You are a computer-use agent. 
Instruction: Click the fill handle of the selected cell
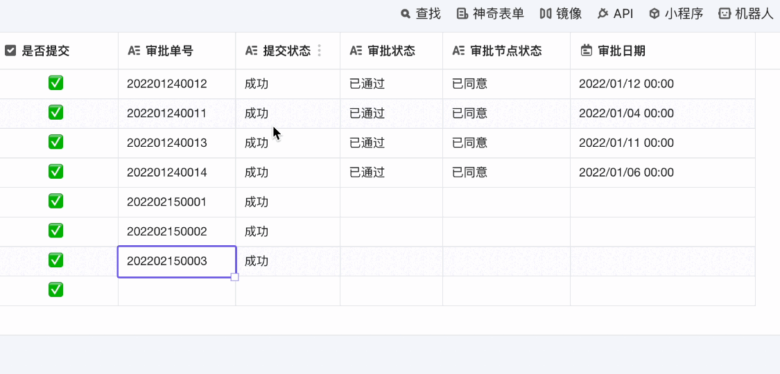(235, 277)
